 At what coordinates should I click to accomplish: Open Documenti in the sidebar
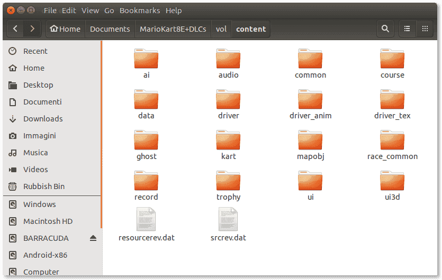[x=51, y=102]
